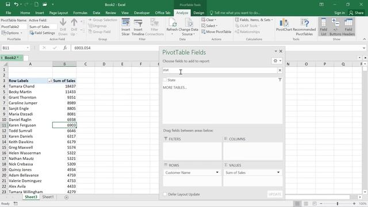Click the Share button

(x=356, y=13)
